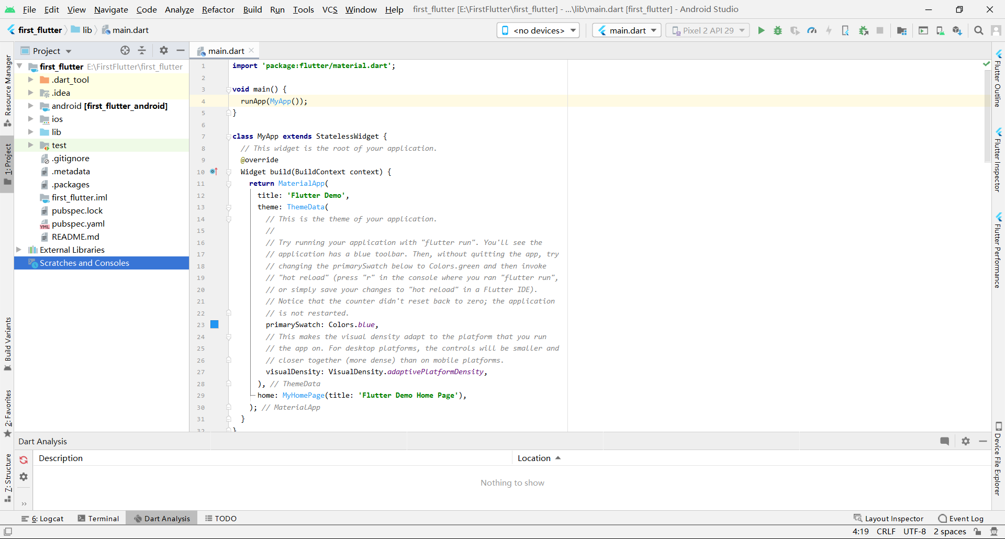Click the user account avatar icon
This screenshot has width=1005, height=539.
coord(996,30)
